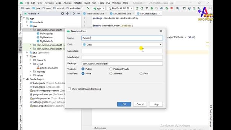231x130 pixels.
Task: Click the Attach debugger to process icon
Action: (x=167, y=8)
